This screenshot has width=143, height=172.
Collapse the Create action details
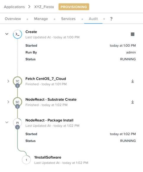pos(7,34)
